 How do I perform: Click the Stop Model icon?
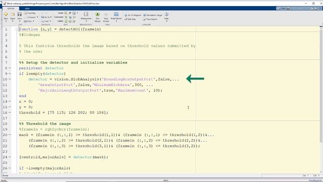click(x=106, y=14)
